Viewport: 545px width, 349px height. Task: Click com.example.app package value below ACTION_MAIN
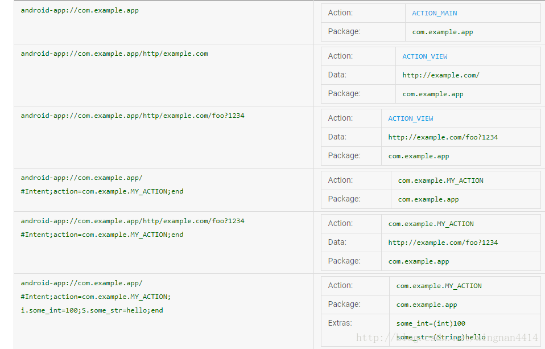click(442, 32)
